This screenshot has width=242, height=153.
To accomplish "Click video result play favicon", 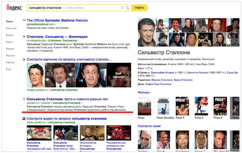I will pyautogui.click(x=24, y=118).
